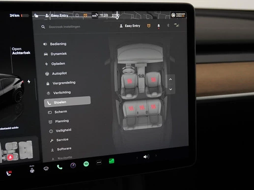This screenshot has width=254, height=190.
Task: Toggle rear center seat heating
Action: [142, 107]
